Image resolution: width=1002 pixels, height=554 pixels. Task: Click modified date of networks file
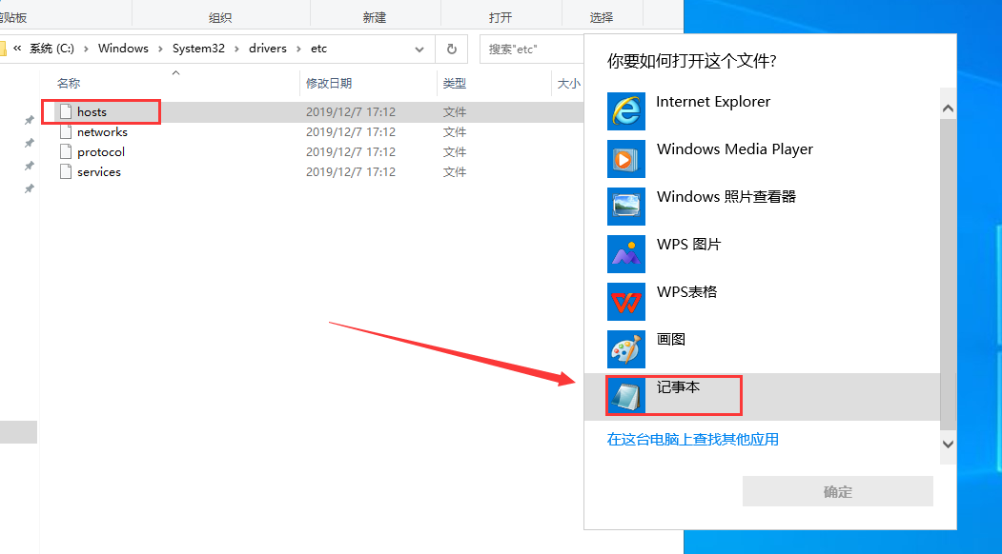[351, 132]
